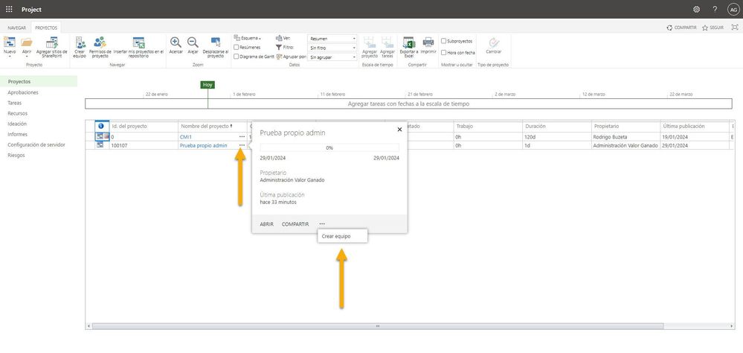Click the Crear equipo ribbon icon

point(80,42)
